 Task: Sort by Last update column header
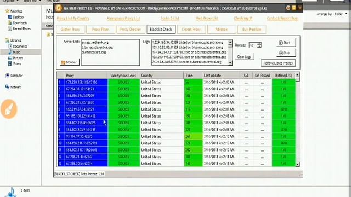[x=220, y=76]
